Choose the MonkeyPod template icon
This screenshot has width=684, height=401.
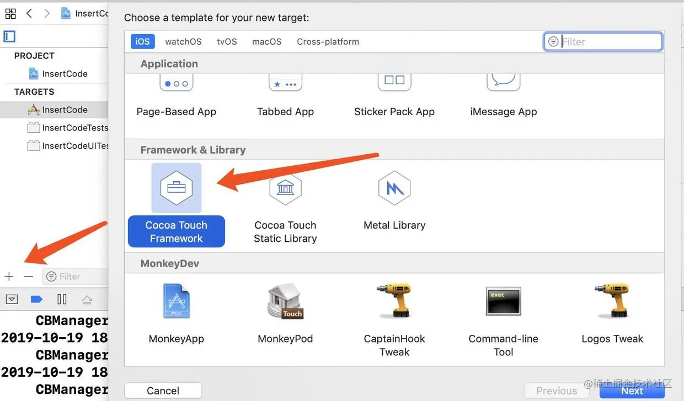click(x=285, y=301)
